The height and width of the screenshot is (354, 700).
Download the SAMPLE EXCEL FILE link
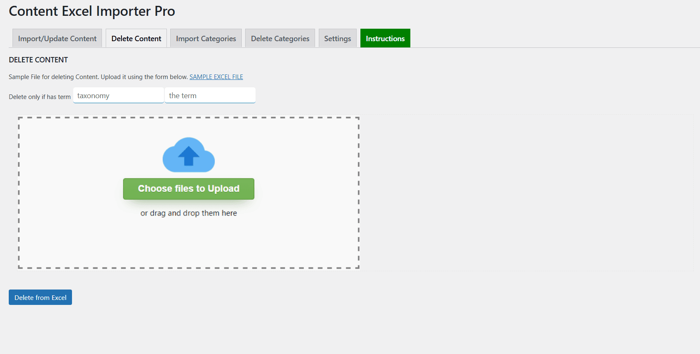(216, 77)
